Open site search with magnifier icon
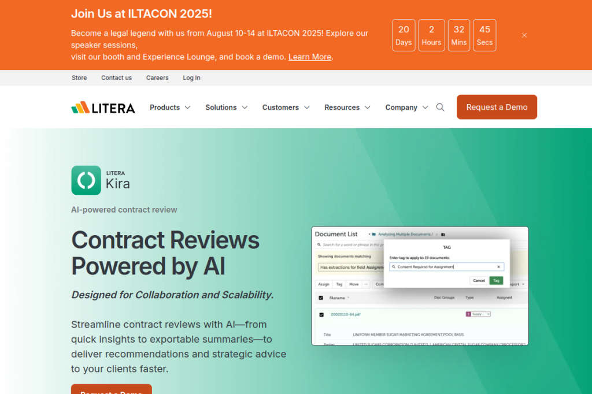The image size is (592, 394). [x=440, y=107]
